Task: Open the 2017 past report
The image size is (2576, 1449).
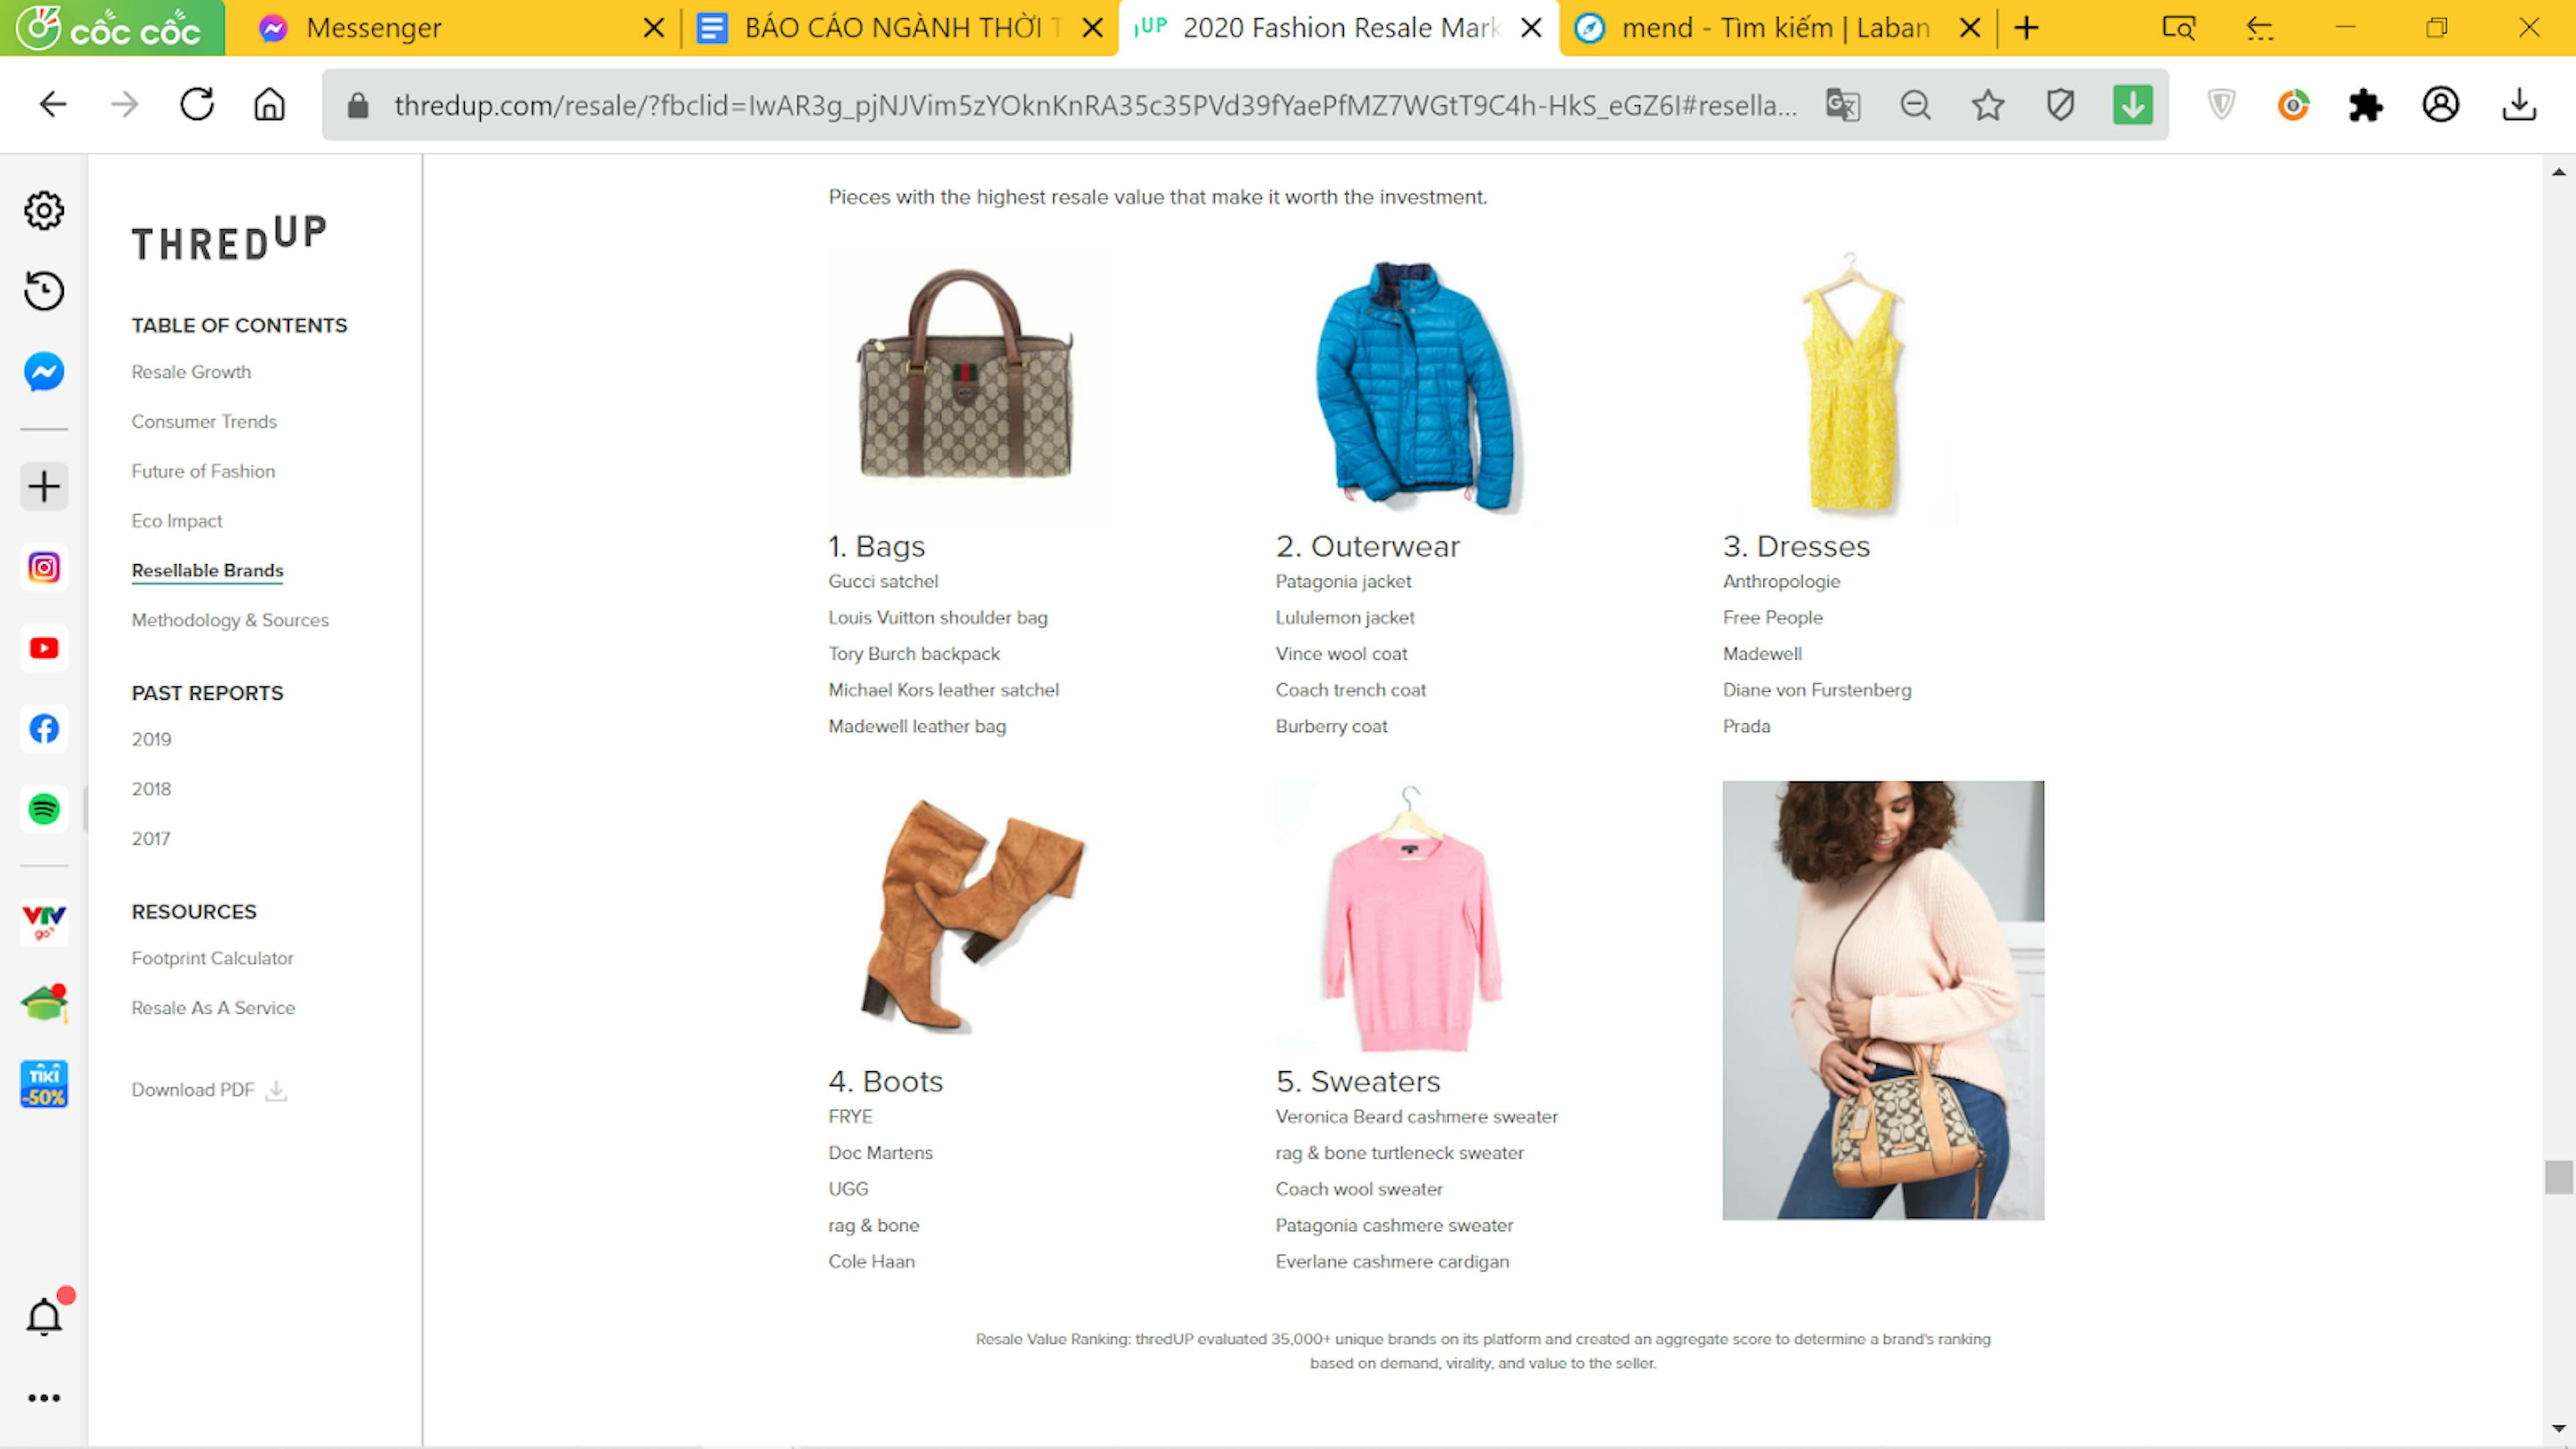Action: coord(151,839)
